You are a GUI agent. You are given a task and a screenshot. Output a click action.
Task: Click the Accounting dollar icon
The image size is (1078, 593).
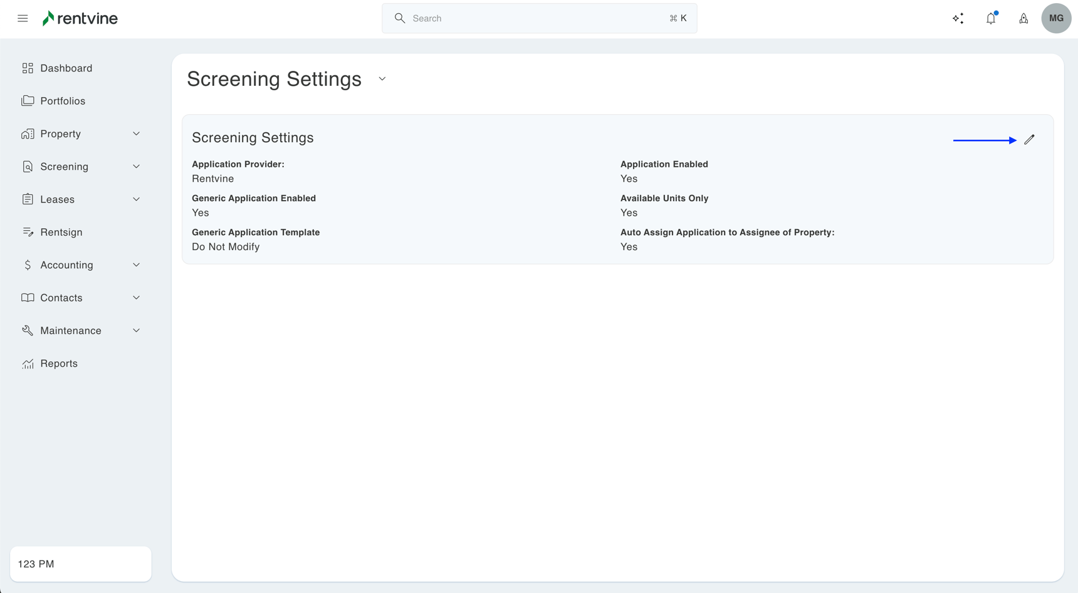click(x=28, y=265)
